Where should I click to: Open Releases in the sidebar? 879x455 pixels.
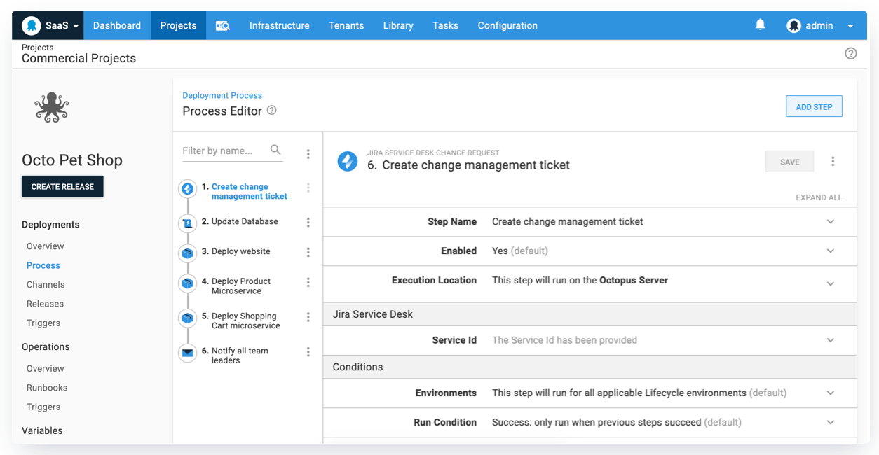pyautogui.click(x=45, y=304)
